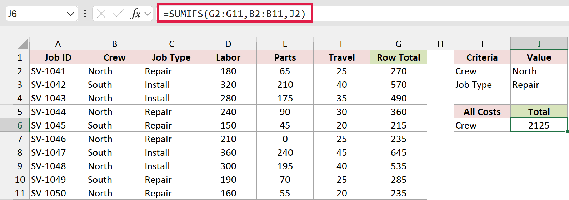Select column F header
569x200 pixels.
click(342, 44)
